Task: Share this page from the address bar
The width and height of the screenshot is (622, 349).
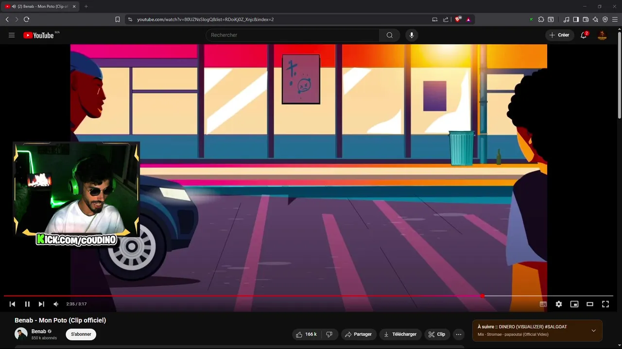Action: [x=446, y=19]
